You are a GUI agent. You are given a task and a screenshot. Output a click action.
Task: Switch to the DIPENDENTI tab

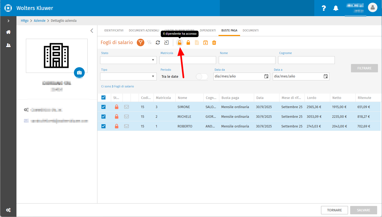(208, 30)
